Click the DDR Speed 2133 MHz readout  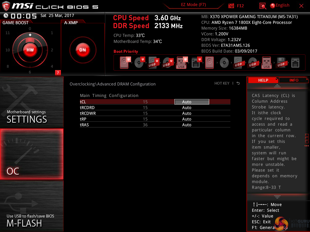(148, 26)
